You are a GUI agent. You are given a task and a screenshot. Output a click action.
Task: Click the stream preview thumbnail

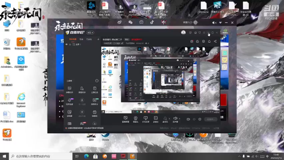coord(160,80)
